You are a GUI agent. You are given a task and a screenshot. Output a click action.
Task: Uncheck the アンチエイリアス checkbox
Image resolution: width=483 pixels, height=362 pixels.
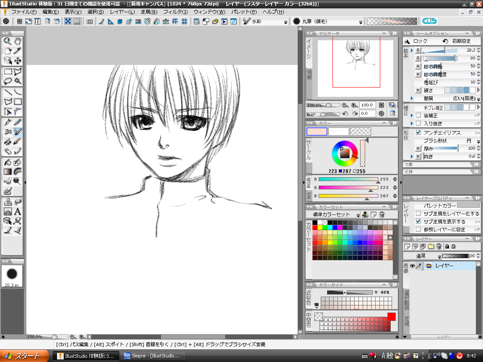418,133
